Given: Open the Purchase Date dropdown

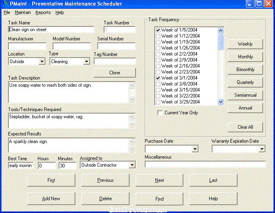Looking at the screenshot, I should pos(195,149).
